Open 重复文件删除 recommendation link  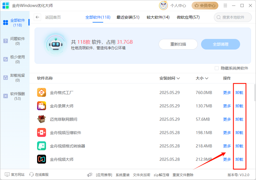click(183, 175)
